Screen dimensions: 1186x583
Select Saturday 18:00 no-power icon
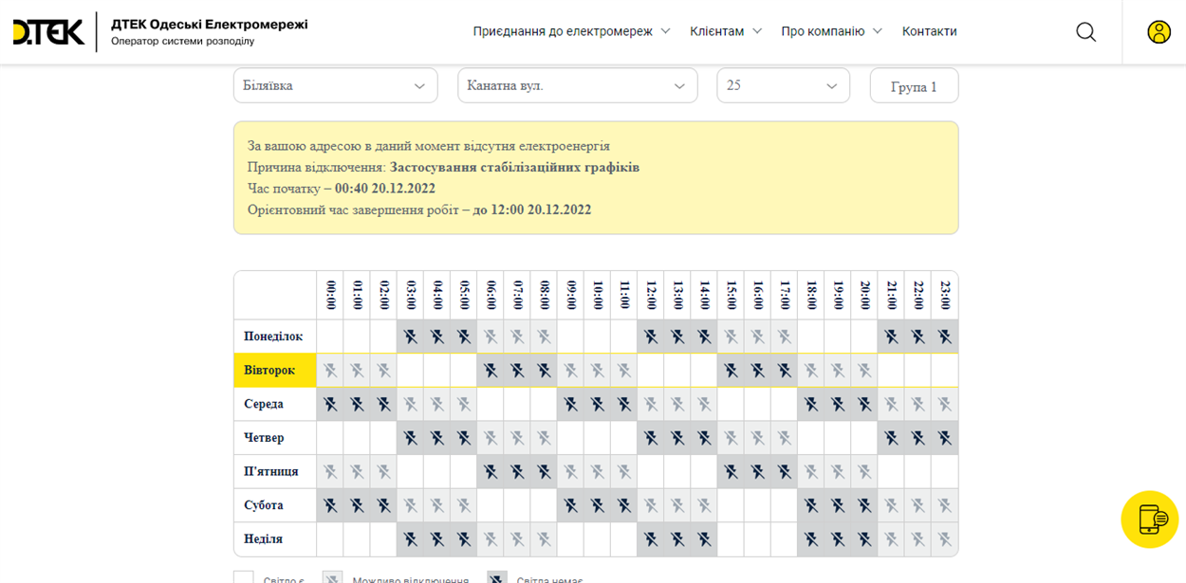point(811,505)
